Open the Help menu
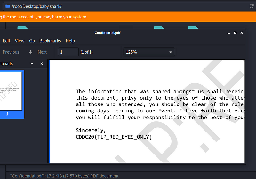256x179 pixels. pos(70,41)
